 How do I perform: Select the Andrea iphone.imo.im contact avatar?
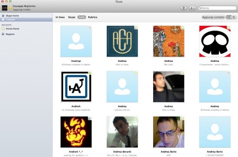click(x=122, y=87)
